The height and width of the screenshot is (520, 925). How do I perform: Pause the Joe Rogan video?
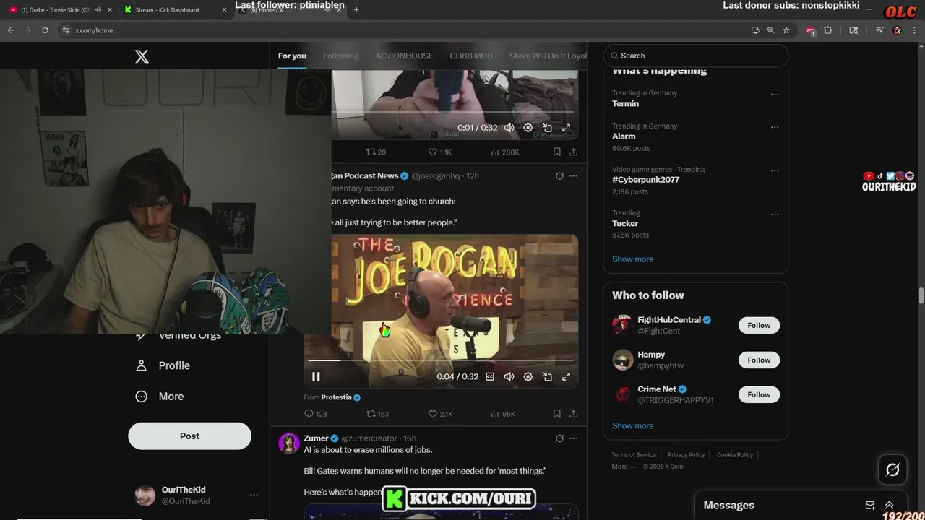(x=316, y=376)
